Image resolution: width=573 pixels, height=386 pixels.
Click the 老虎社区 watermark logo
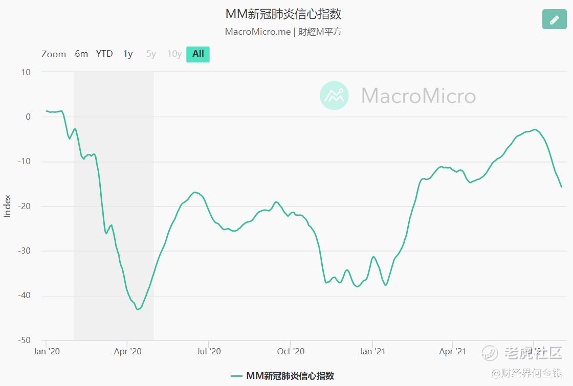click(522, 353)
